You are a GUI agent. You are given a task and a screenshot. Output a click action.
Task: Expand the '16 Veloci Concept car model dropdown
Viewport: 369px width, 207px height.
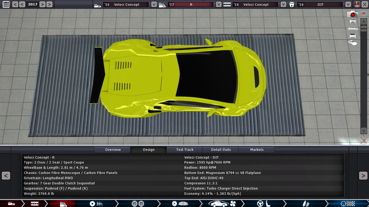(154, 4)
